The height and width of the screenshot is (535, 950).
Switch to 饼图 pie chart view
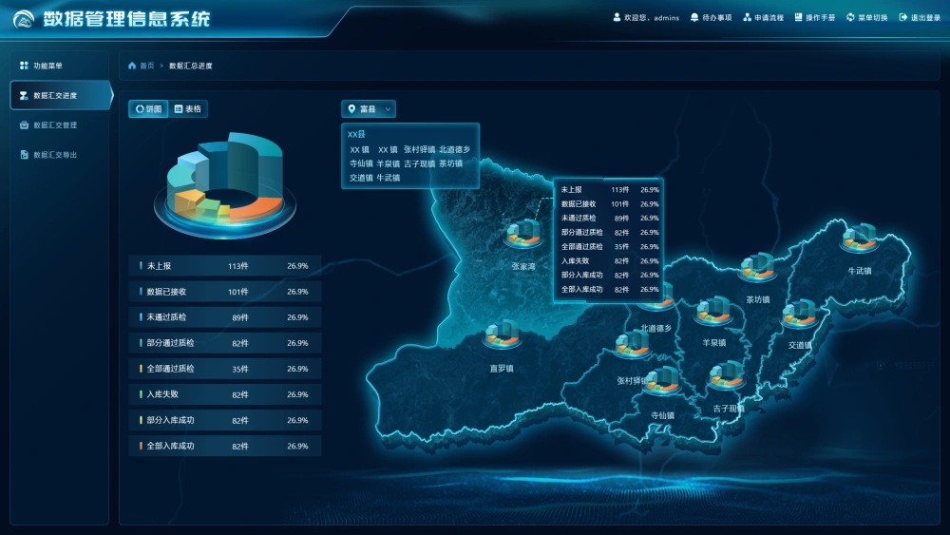[148, 109]
